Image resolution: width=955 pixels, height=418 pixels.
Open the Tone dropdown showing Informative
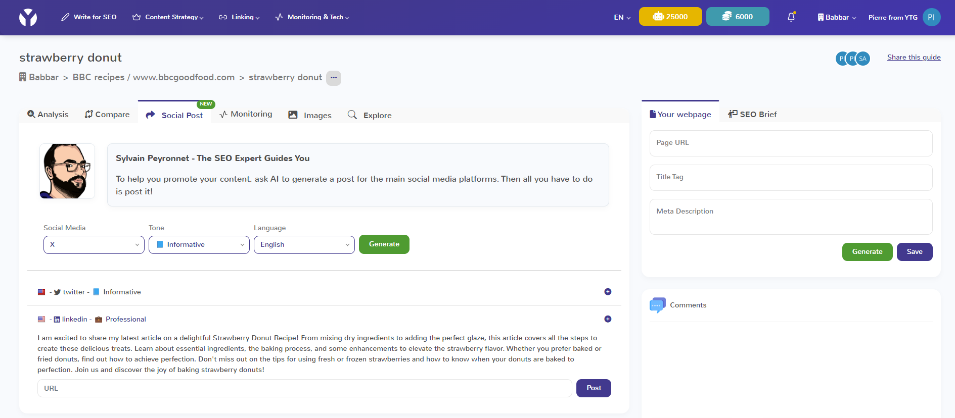coord(199,245)
